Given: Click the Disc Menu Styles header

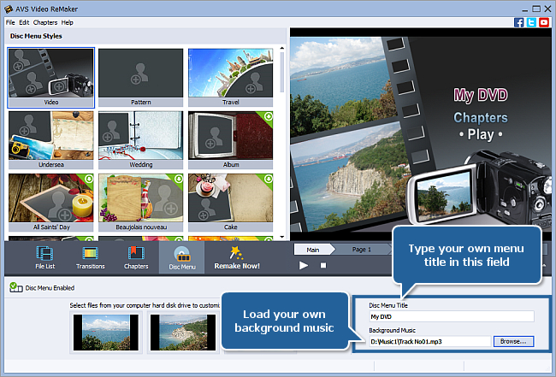Looking at the screenshot, I should click(36, 36).
